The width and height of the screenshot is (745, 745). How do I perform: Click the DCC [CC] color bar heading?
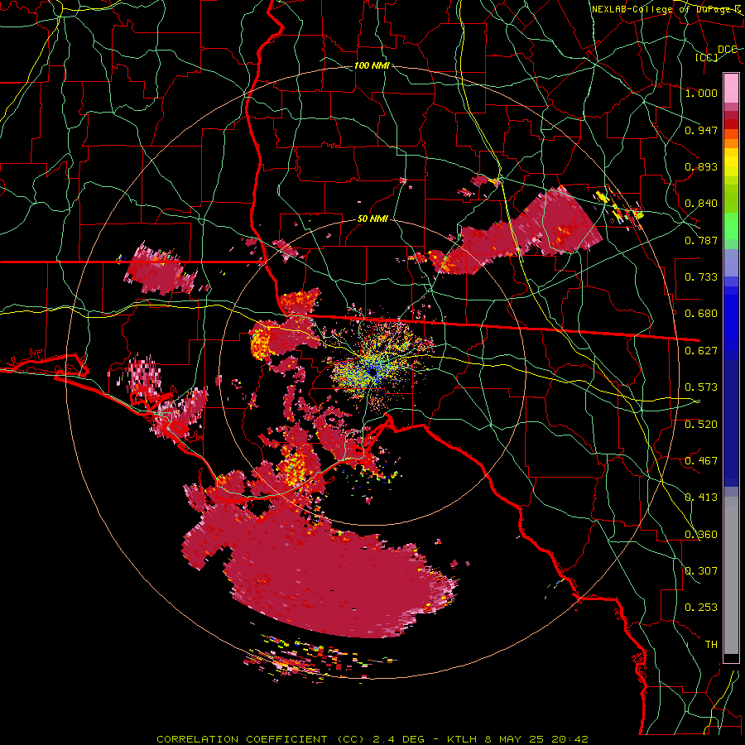[717, 53]
